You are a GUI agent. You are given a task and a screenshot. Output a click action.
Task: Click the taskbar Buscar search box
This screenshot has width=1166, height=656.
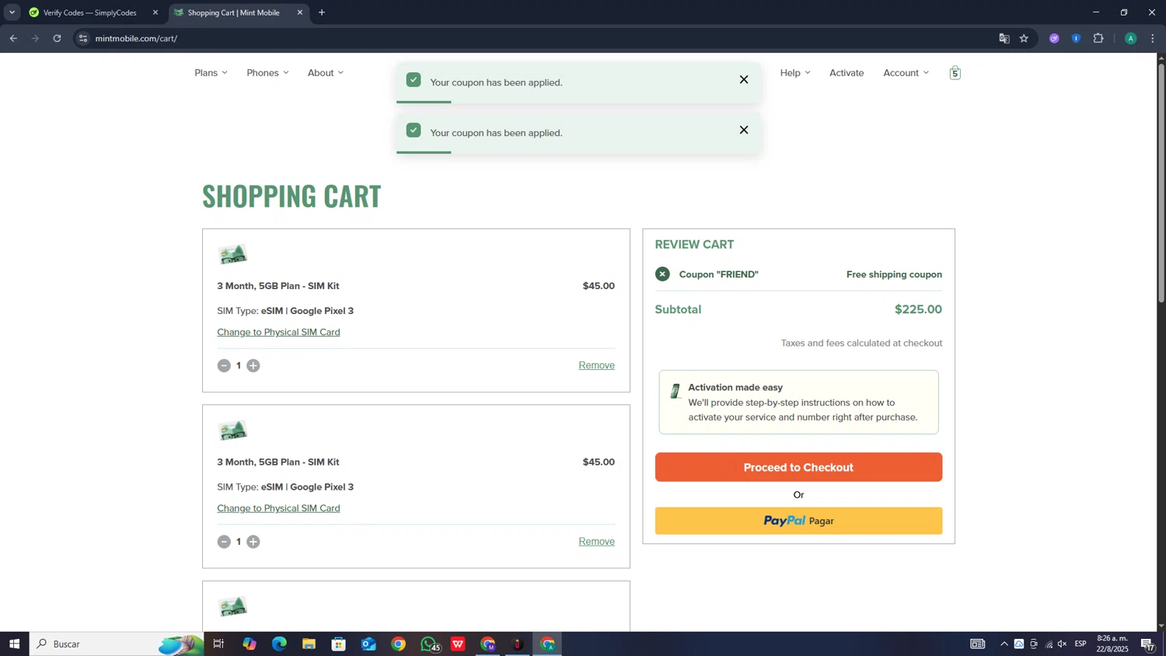click(x=117, y=644)
